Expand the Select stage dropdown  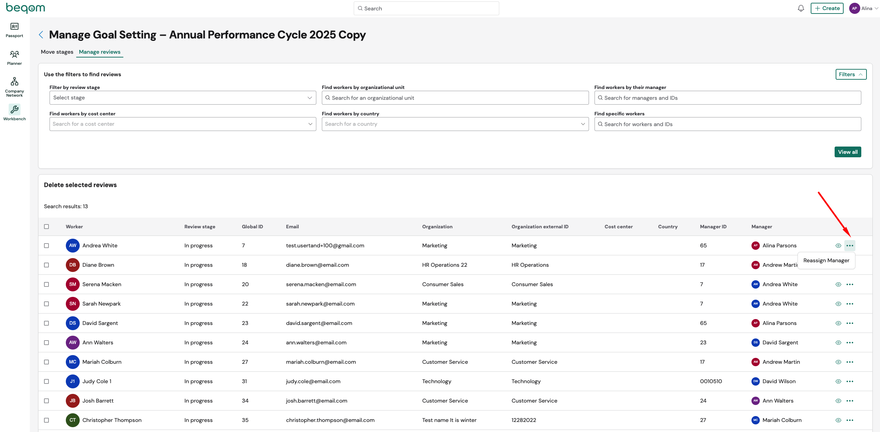click(x=183, y=98)
